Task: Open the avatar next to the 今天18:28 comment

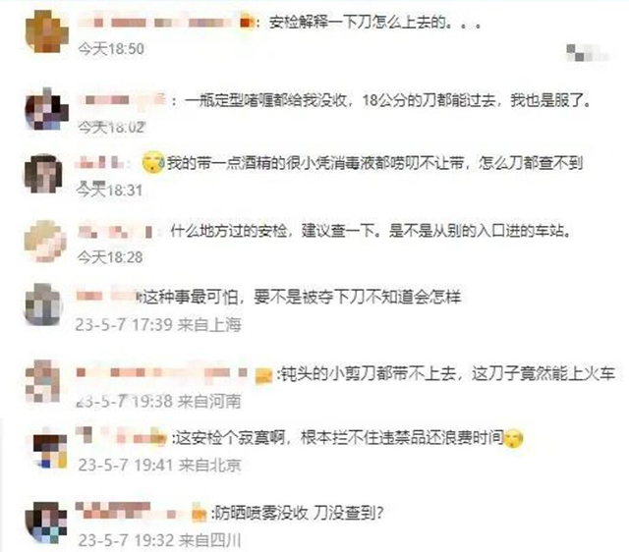Action: [x=45, y=241]
